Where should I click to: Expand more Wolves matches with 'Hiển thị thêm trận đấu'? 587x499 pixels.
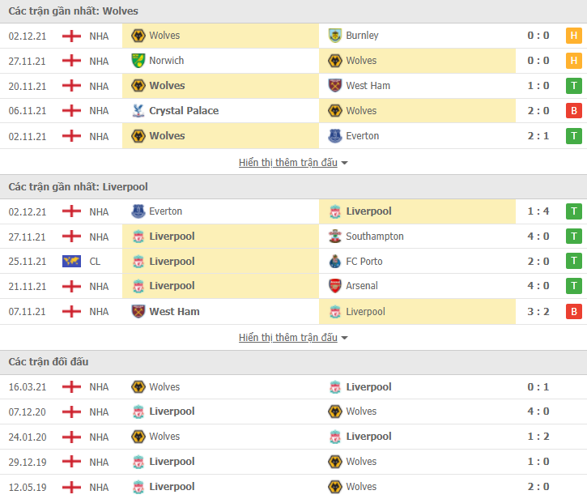click(288, 163)
